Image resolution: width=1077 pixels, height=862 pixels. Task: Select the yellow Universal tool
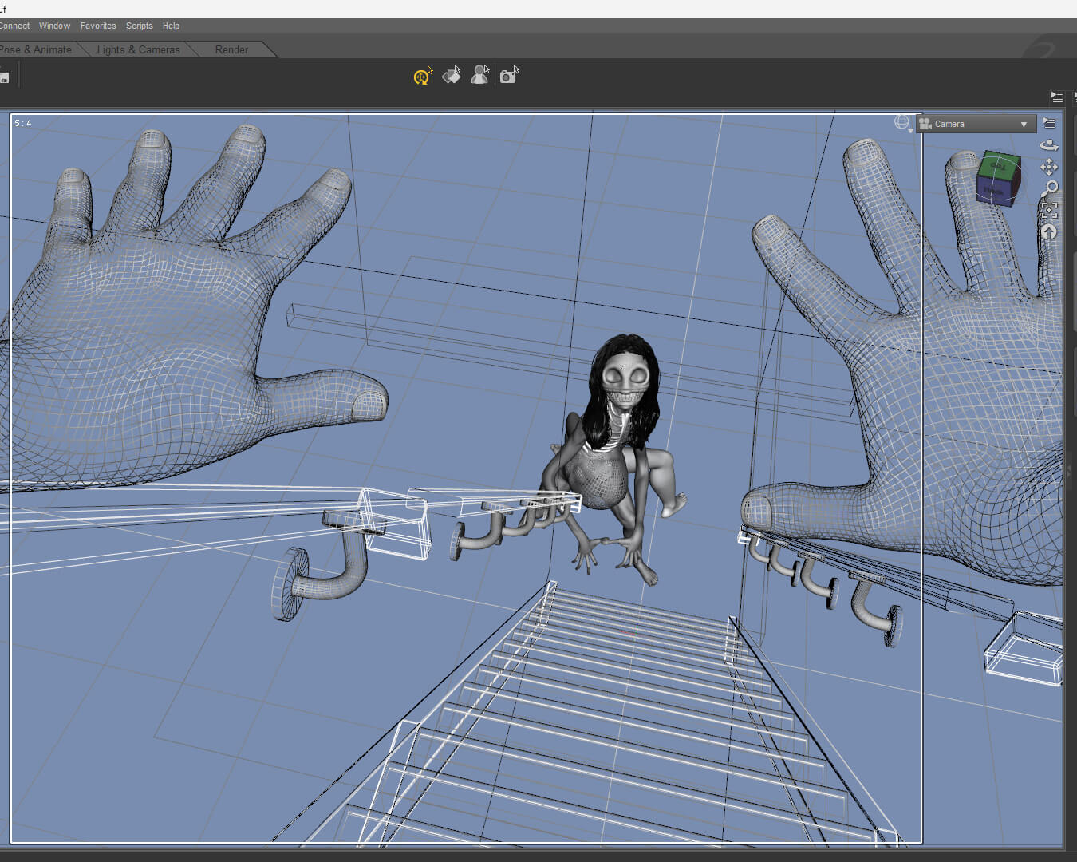tap(423, 76)
